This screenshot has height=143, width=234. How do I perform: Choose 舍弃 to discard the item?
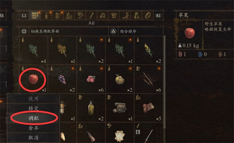pyautogui.click(x=34, y=128)
